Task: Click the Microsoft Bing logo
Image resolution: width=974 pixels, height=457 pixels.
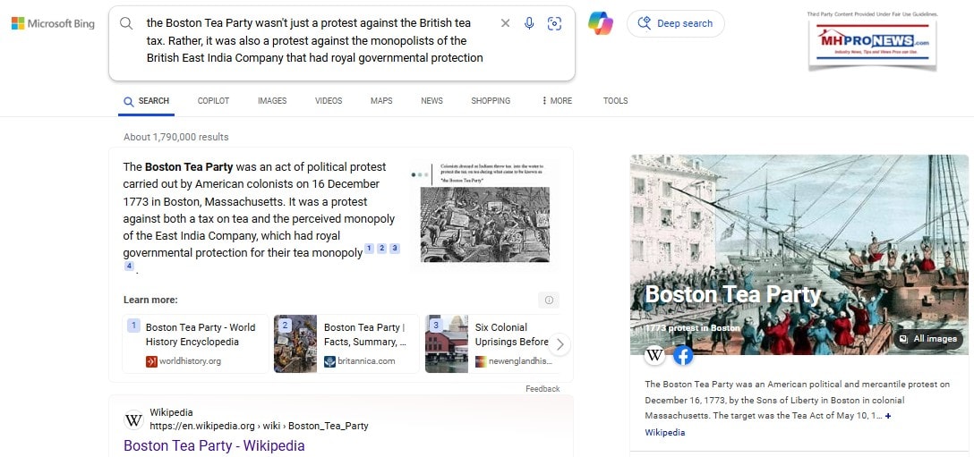Action: [53, 24]
